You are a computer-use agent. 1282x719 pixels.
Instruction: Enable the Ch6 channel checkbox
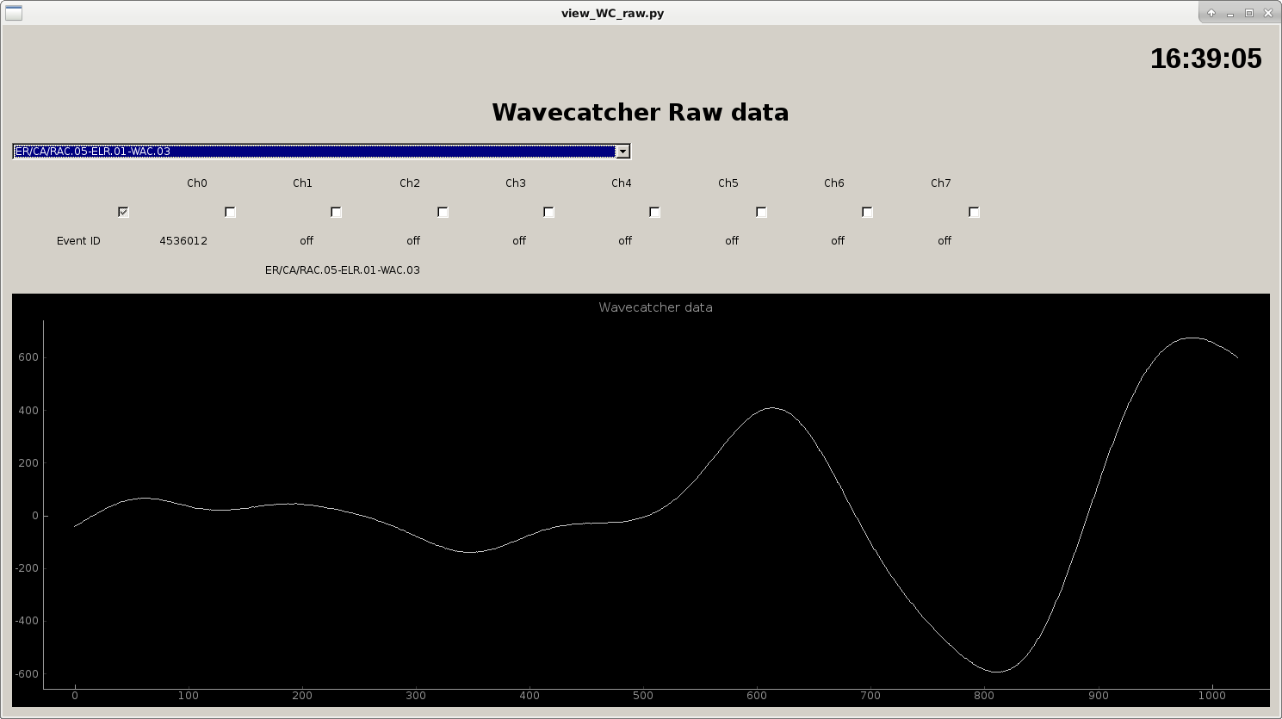click(x=867, y=211)
